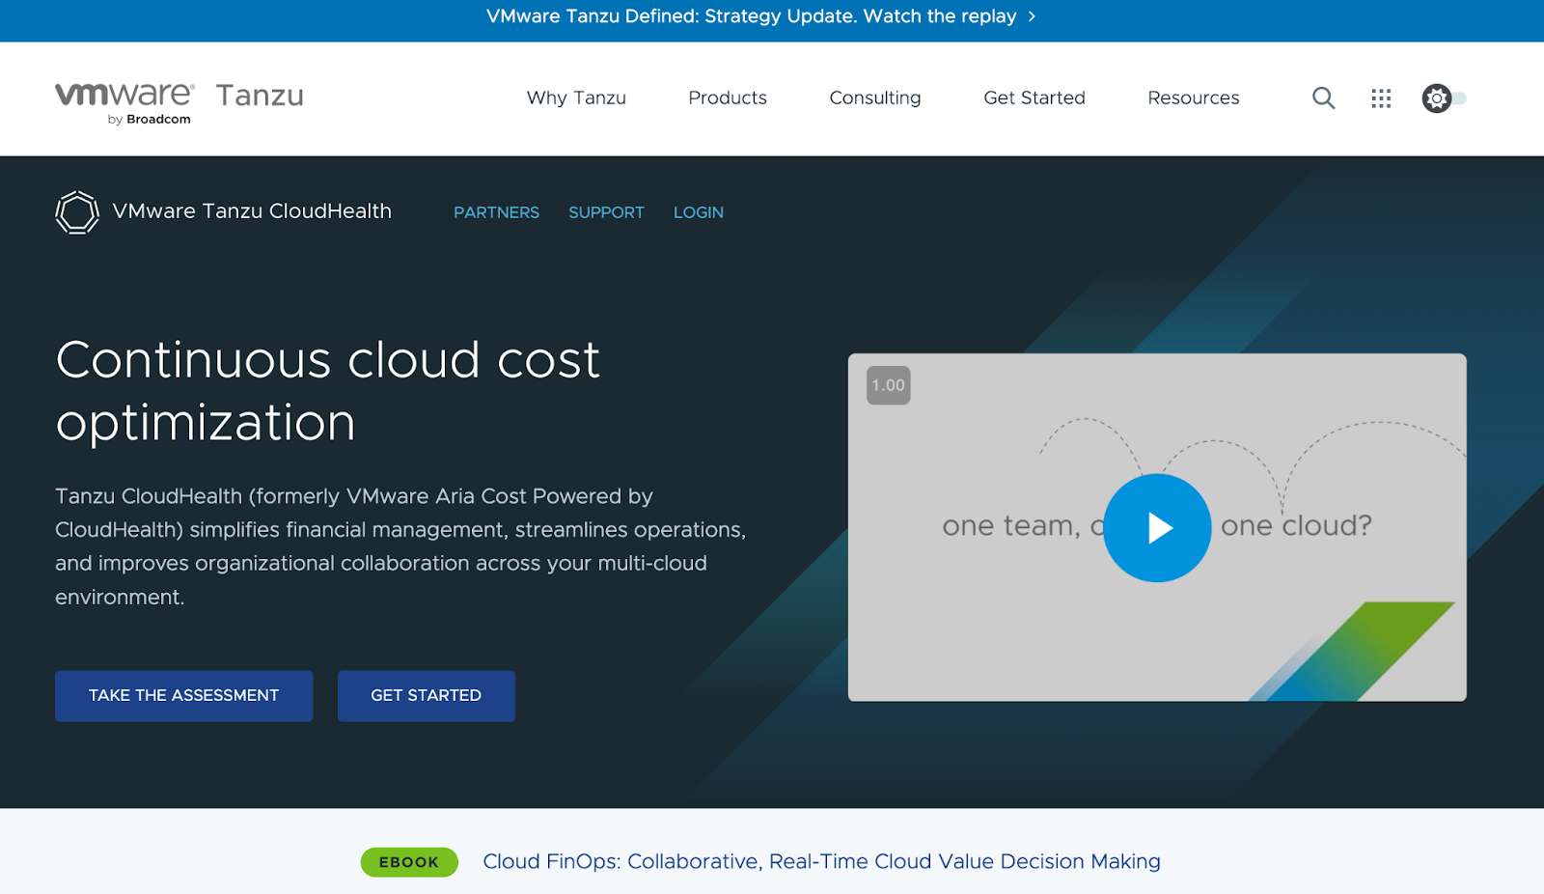Open the Consulting menu
The height and width of the screenshot is (894, 1544).
(x=875, y=98)
